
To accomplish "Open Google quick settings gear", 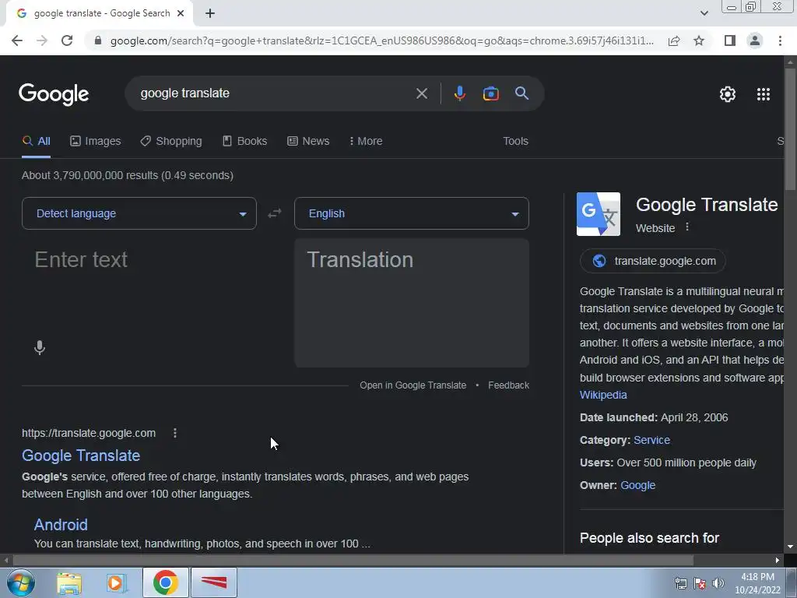I will tap(728, 94).
